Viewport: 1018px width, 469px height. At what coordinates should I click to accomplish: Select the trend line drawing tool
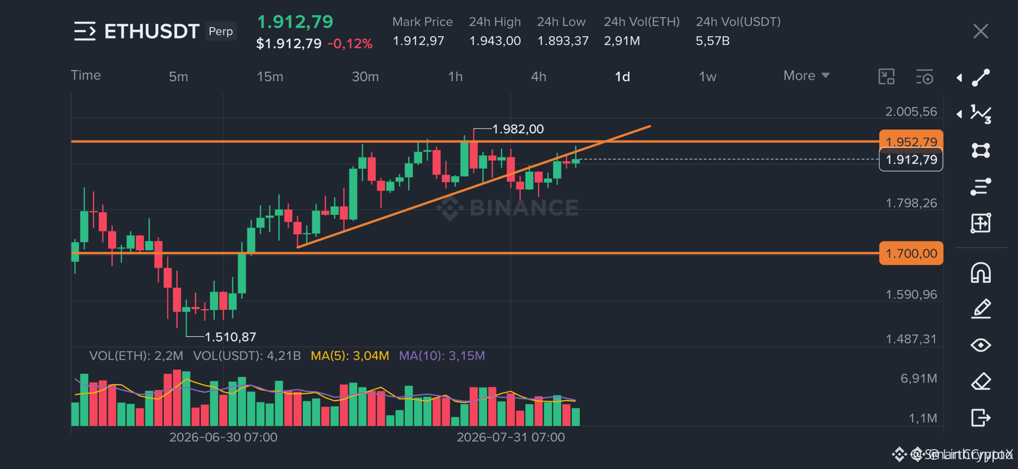pos(981,78)
